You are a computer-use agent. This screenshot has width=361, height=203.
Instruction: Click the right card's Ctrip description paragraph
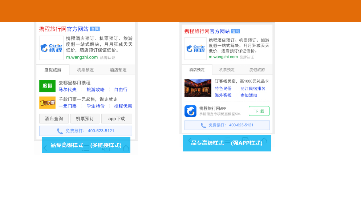(x=239, y=45)
